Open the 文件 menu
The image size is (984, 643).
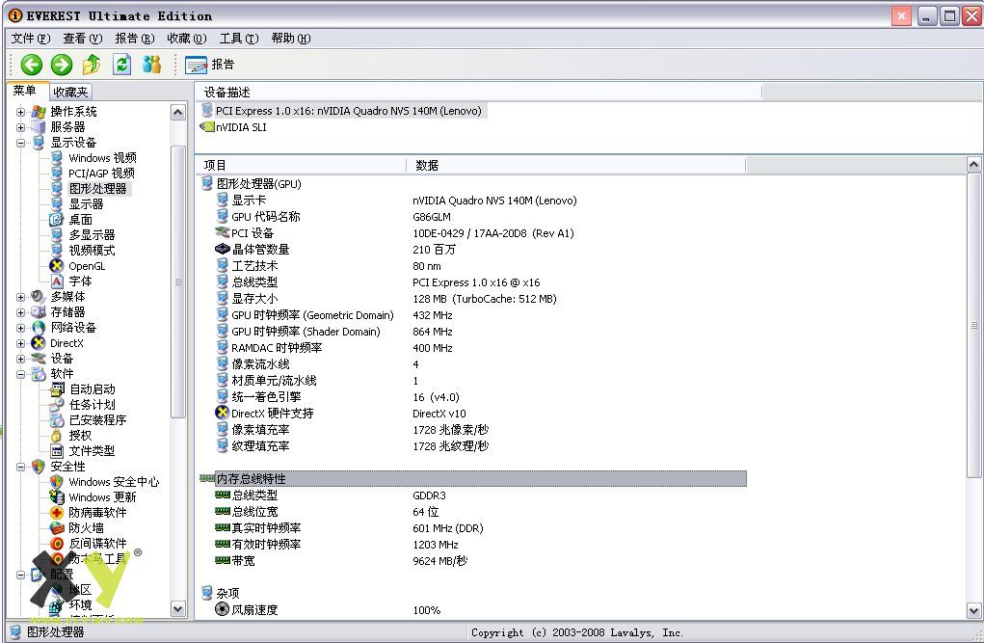pyautogui.click(x=30, y=39)
